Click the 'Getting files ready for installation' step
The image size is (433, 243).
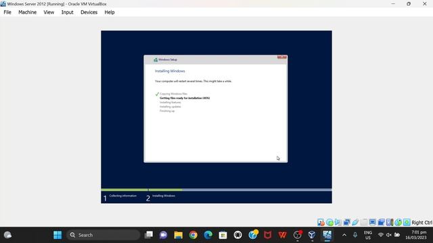pyautogui.click(x=185, y=98)
